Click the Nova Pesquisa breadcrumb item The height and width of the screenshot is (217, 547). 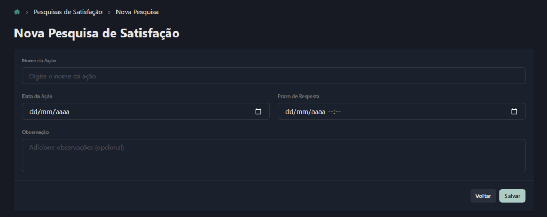tap(137, 12)
